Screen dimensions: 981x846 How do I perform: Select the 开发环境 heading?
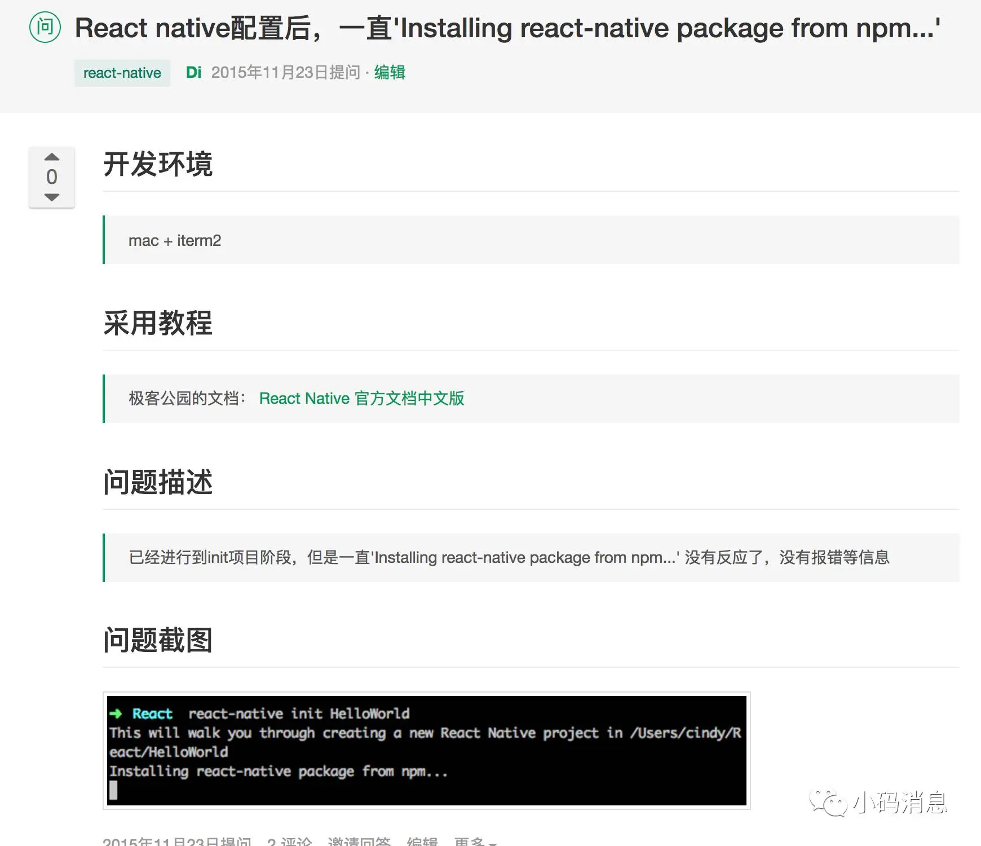158,164
